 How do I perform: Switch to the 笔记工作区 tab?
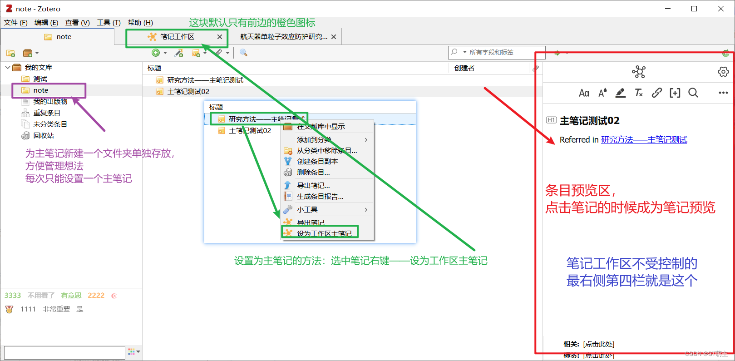pyautogui.click(x=177, y=37)
